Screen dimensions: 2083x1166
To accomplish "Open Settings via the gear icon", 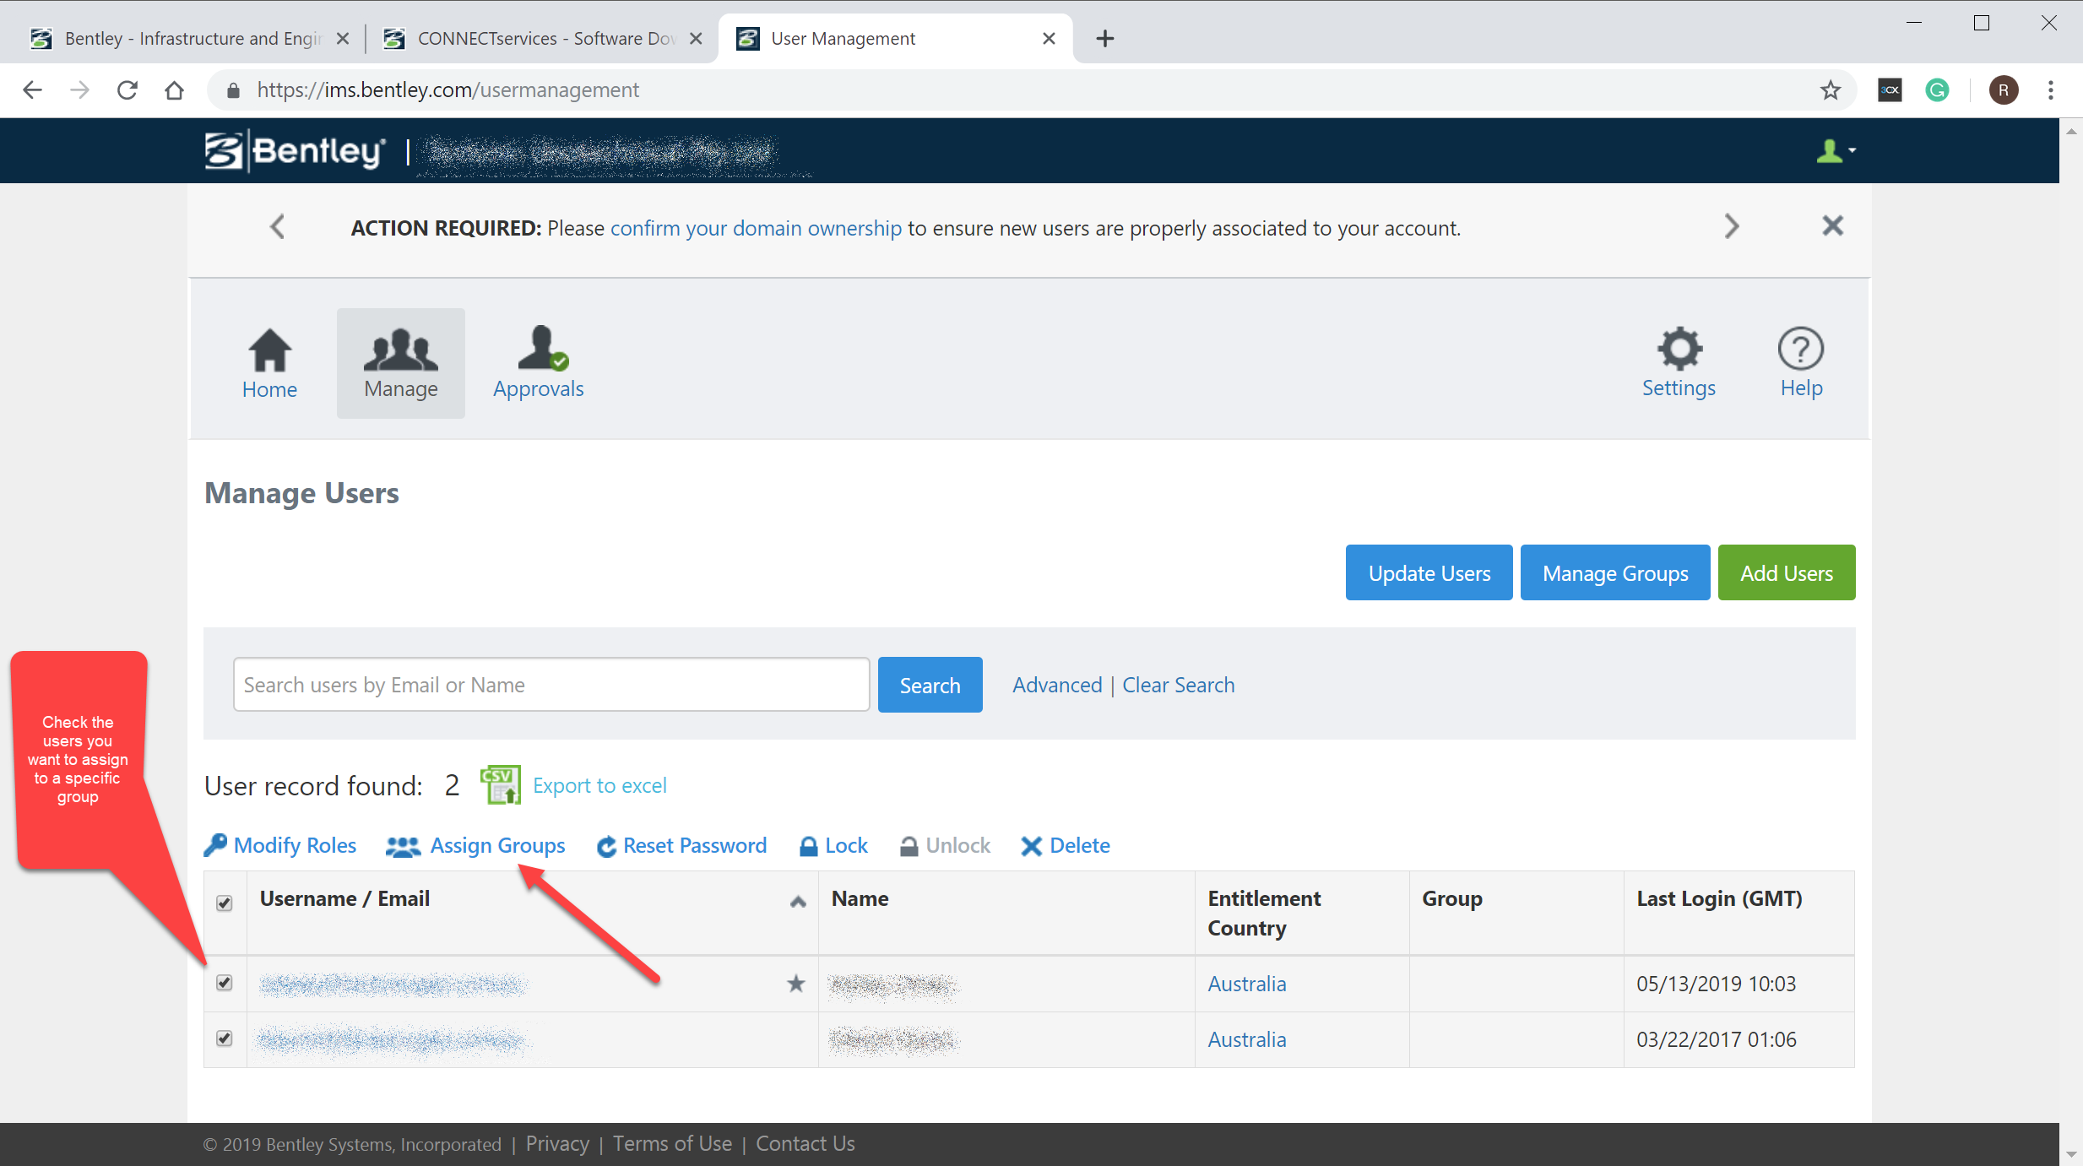I will 1679,349.
